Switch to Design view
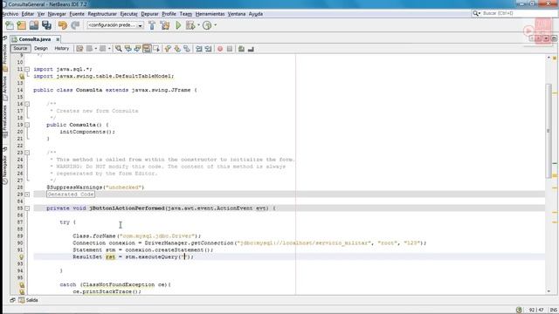Viewport: 559px width, 314px height. point(41,49)
